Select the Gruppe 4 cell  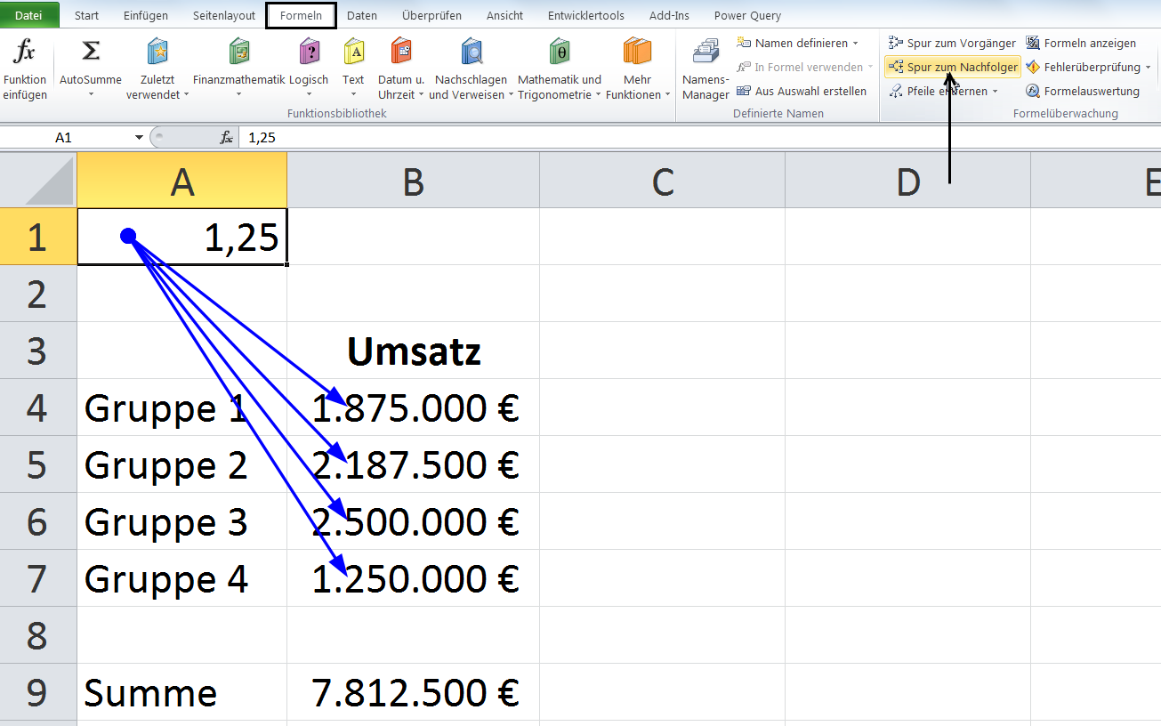coord(182,578)
